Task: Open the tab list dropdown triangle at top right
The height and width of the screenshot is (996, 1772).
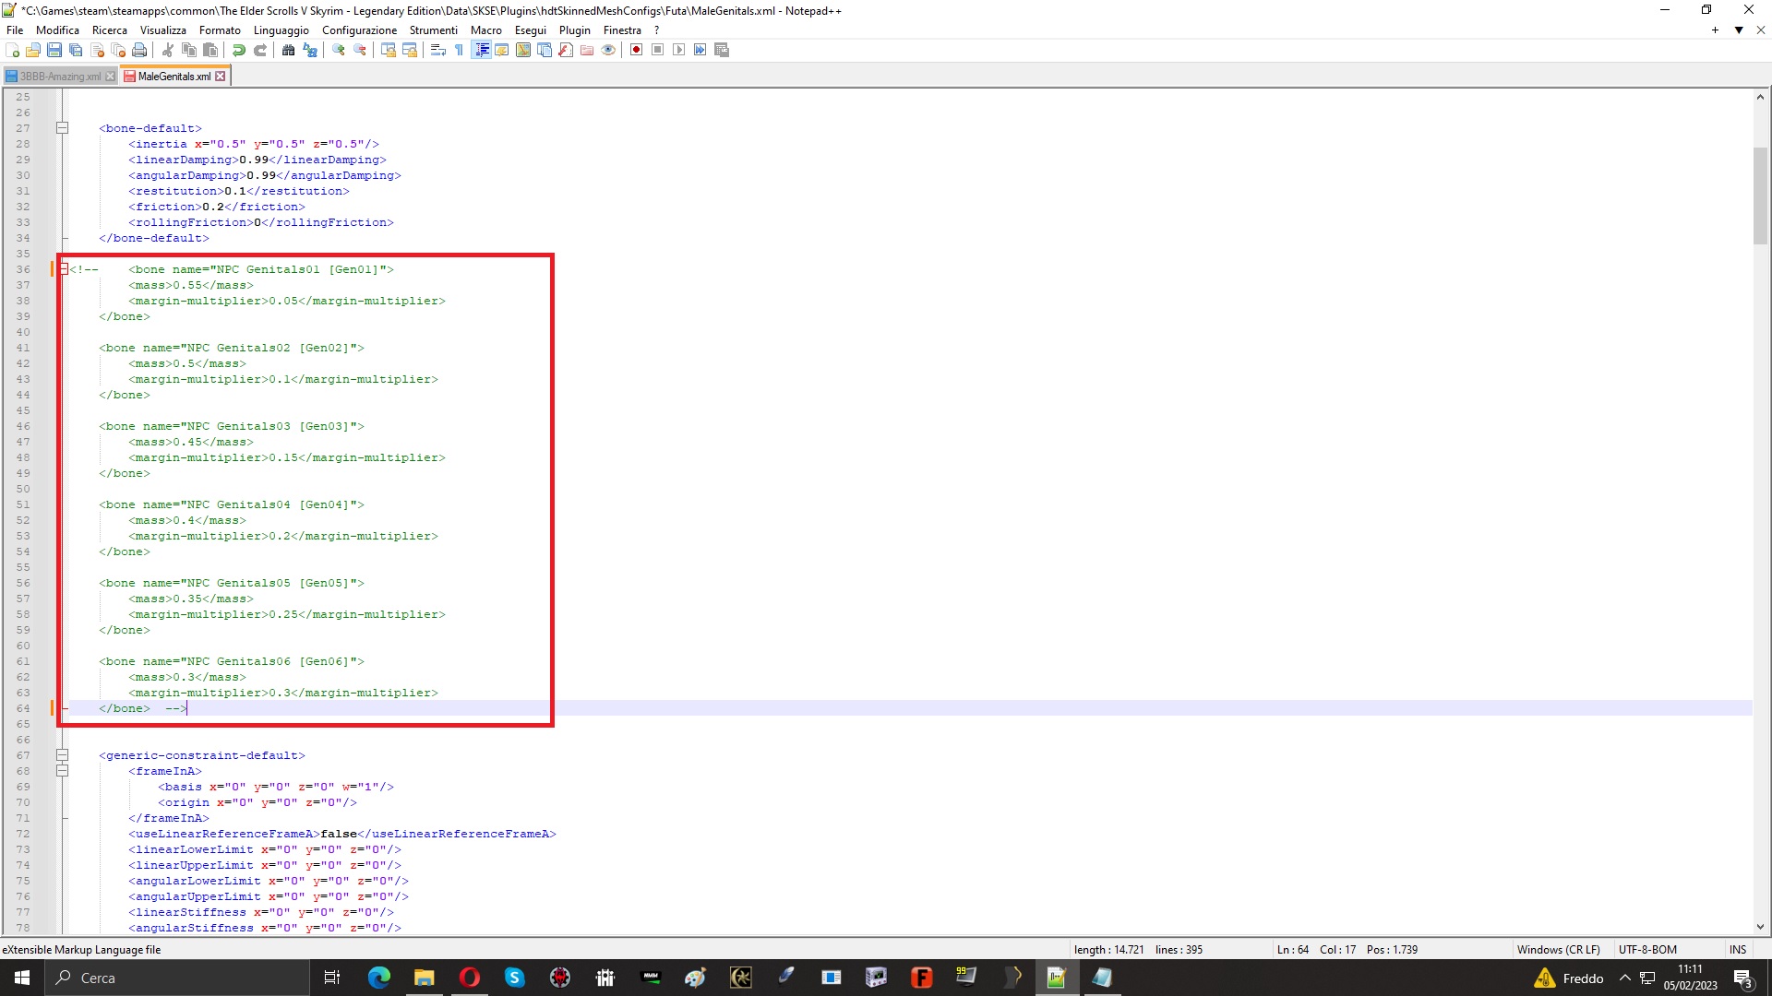Action: 1739,30
